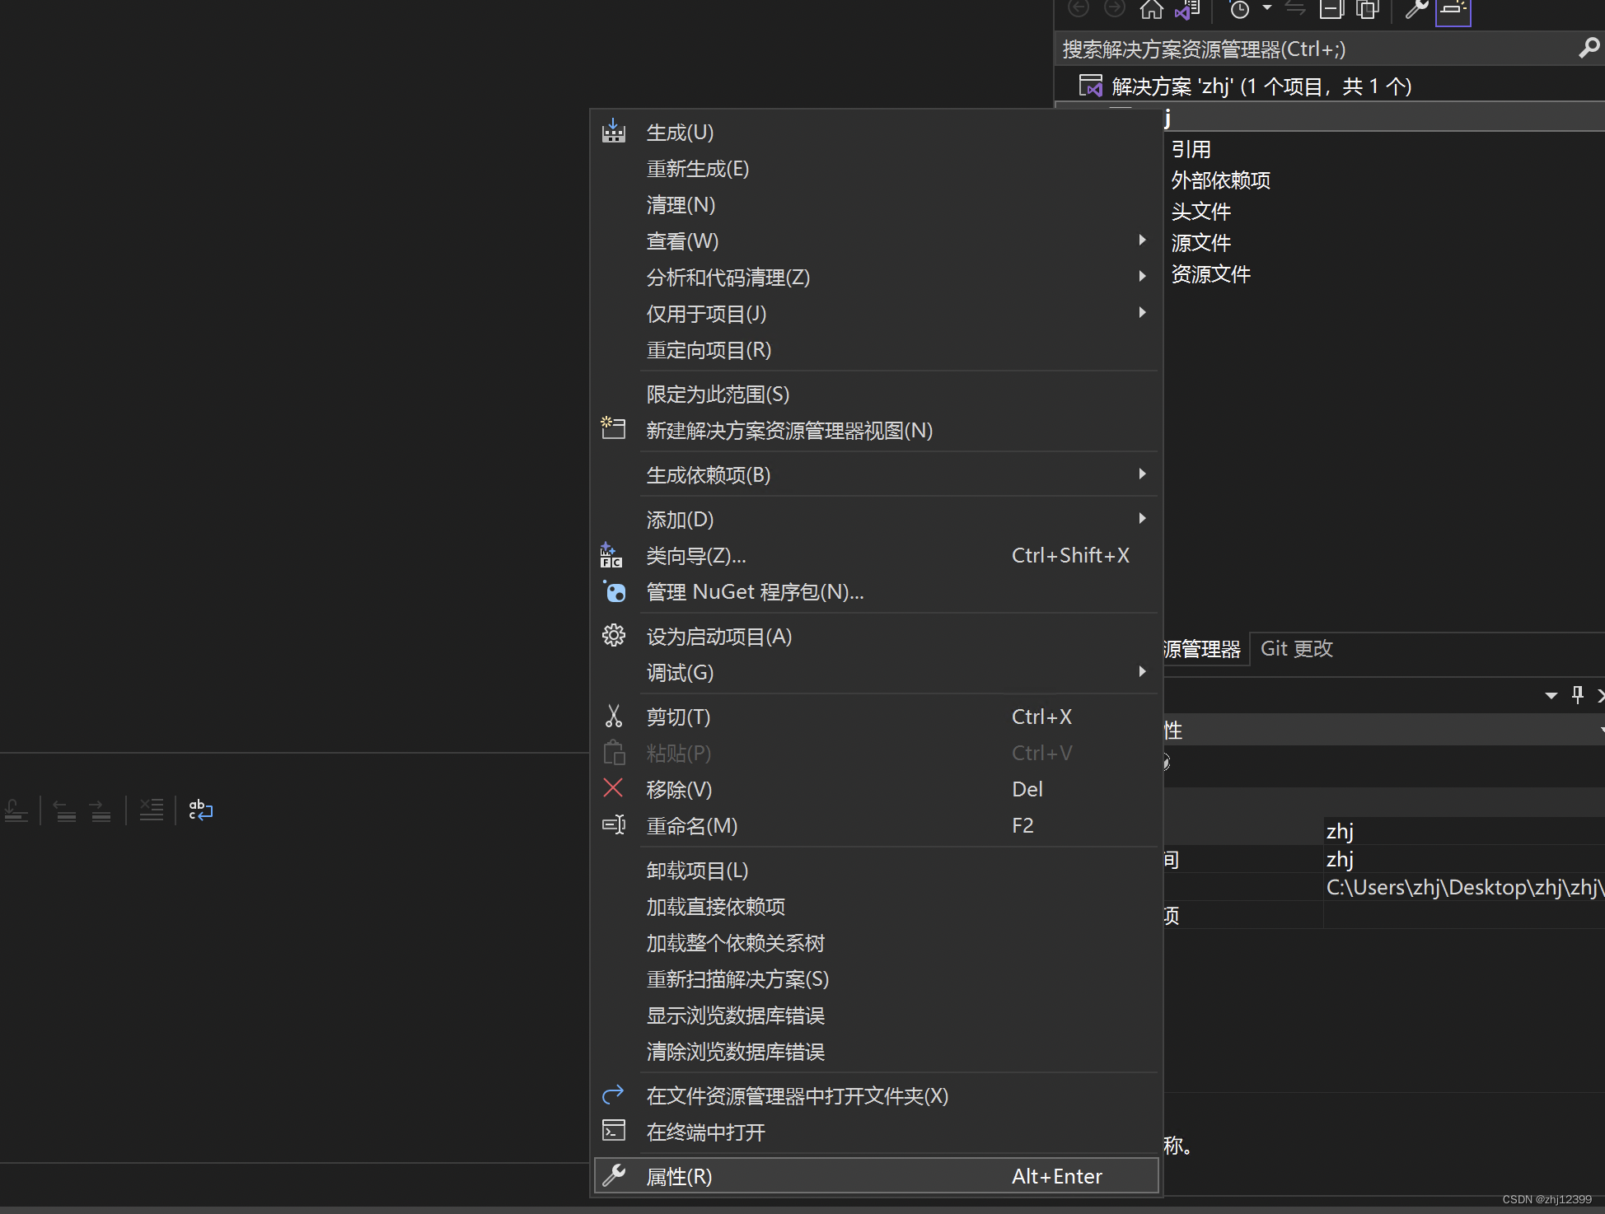Viewport: 1605px width, 1214px height.
Task: Click the gear icon for 设为启动项目(A)
Action: [x=614, y=635]
